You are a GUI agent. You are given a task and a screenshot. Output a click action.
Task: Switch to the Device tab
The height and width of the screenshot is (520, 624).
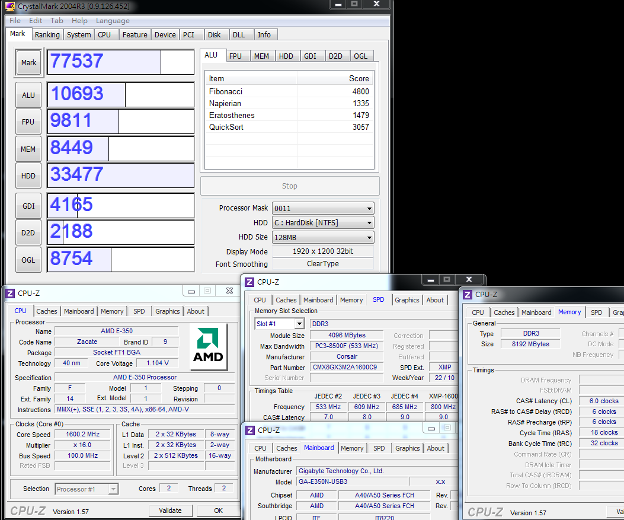165,34
